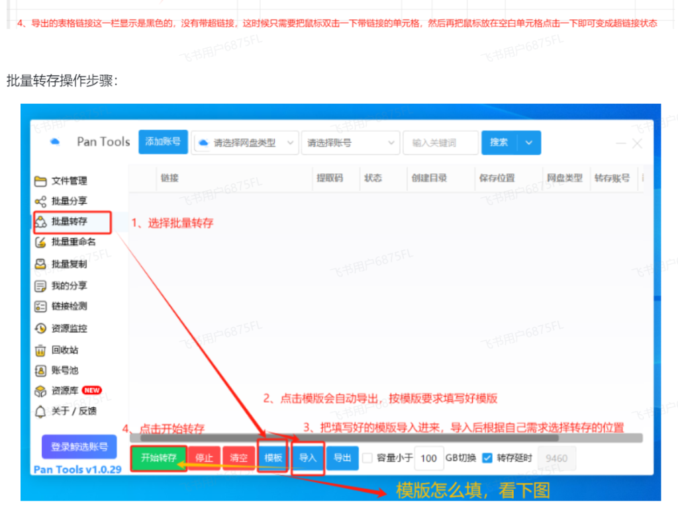The width and height of the screenshot is (678, 510).
Task: Open the account pool menu item
Action: (65, 371)
